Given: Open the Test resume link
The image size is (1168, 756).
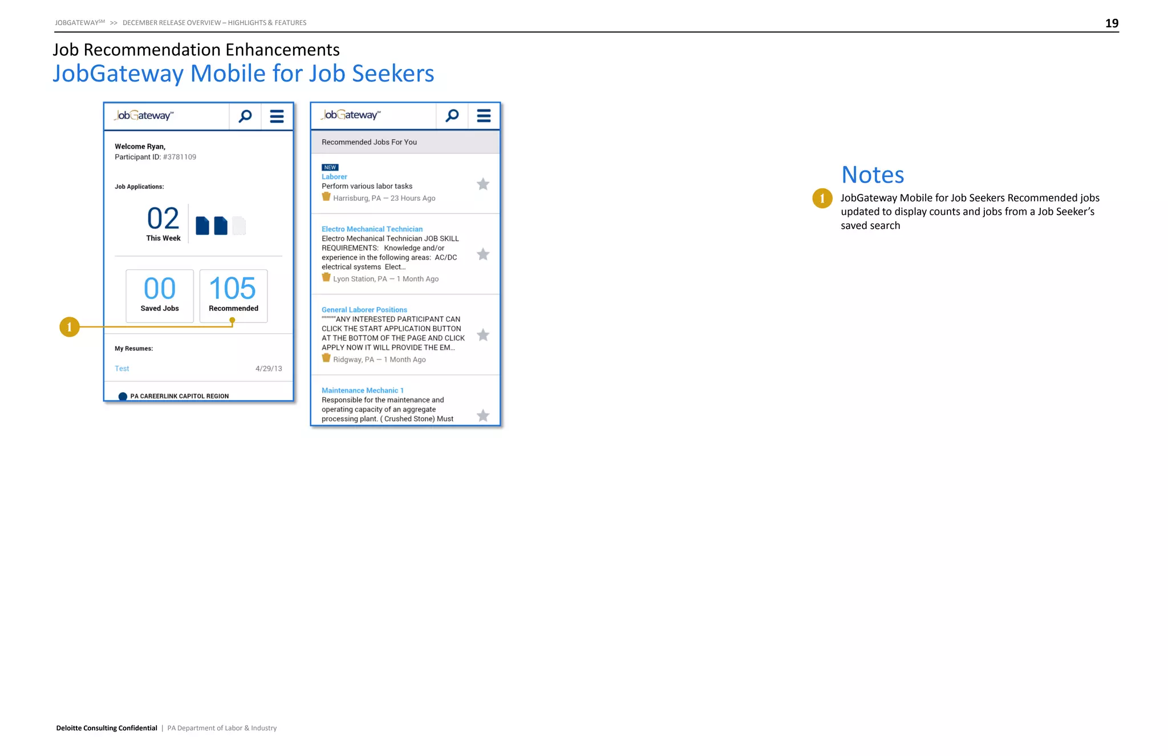Looking at the screenshot, I should pos(122,369).
